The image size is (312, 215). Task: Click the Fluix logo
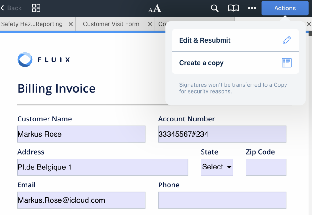click(x=44, y=60)
